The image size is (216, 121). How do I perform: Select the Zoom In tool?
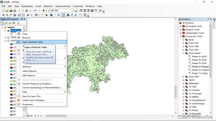[3, 15]
